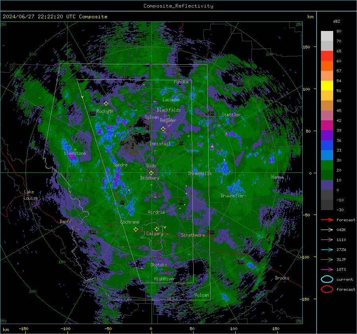Select the Banff label on the map

[x=65, y=221]
